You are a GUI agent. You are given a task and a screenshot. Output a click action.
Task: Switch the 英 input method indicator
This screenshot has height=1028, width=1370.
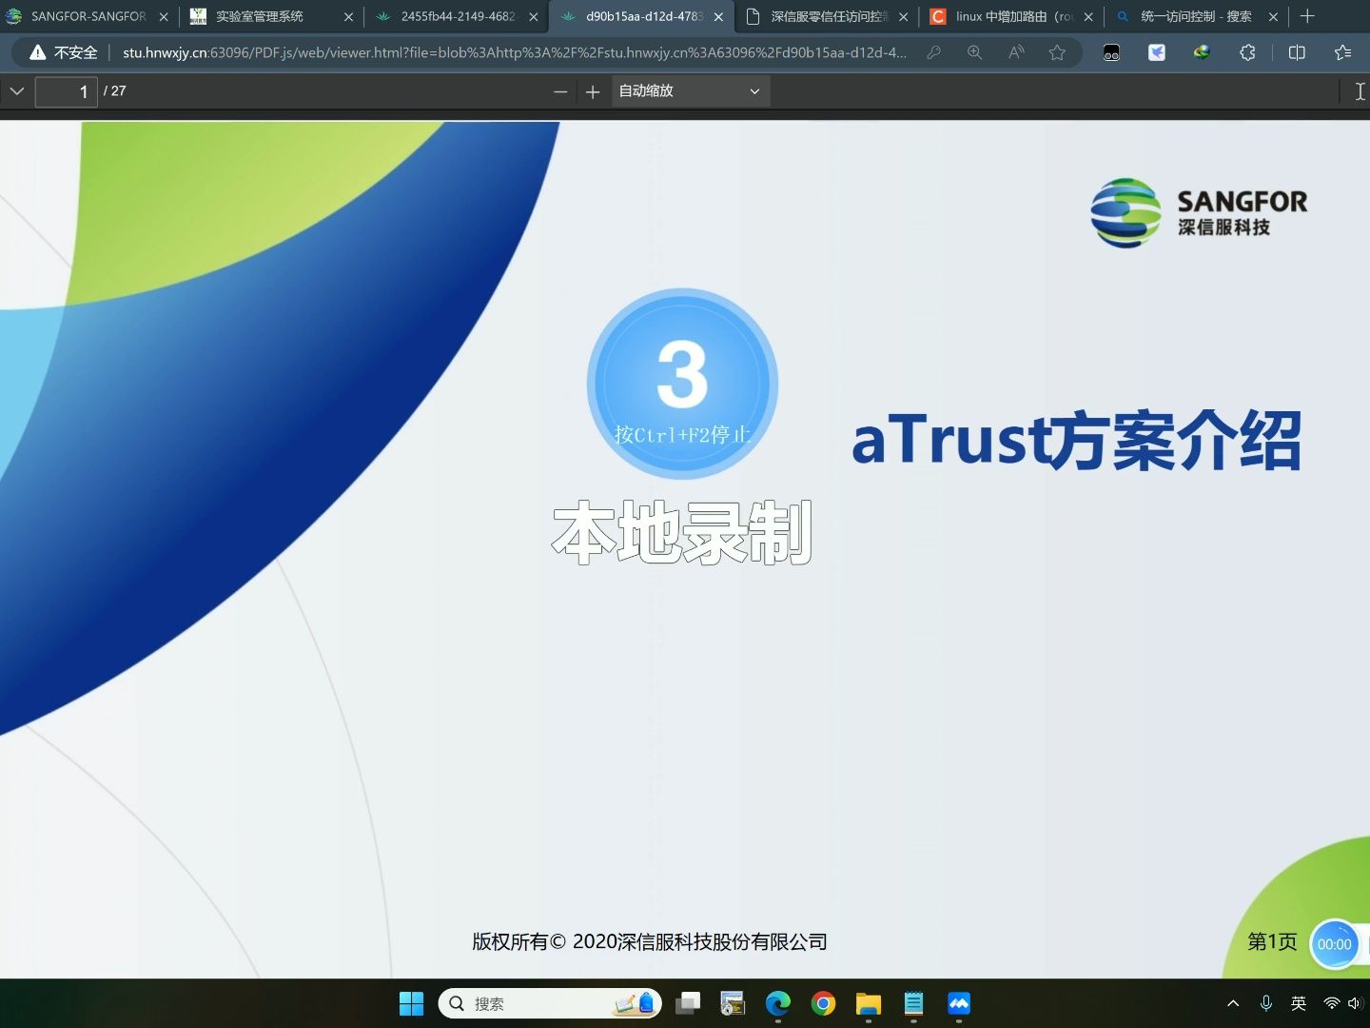1299,1003
